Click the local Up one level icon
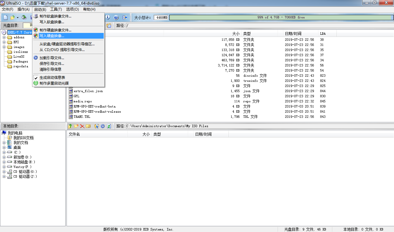This screenshot has height=232, width=394. pyautogui.click(x=70, y=126)
